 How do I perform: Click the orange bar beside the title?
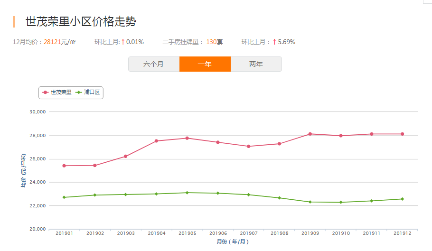click(14, 22)
